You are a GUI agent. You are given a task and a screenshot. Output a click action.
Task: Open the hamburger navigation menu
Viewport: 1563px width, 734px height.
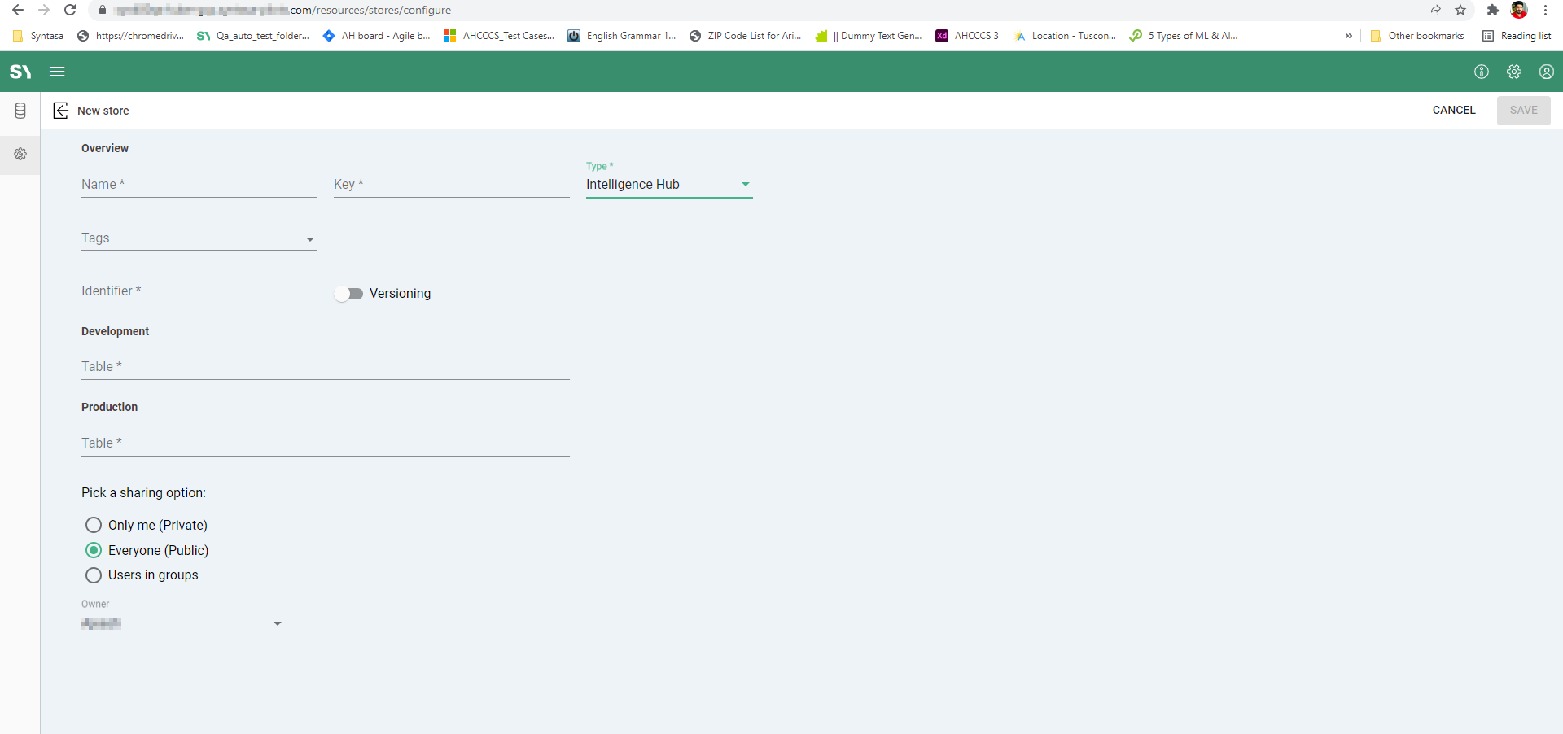click(x=57, y=72)
